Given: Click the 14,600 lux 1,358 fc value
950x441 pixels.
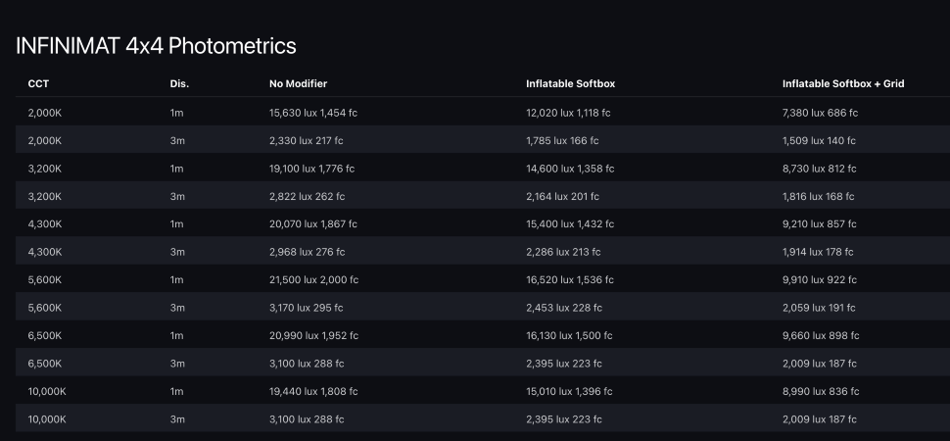Looking at the screenshot, I should click(570, 169).
